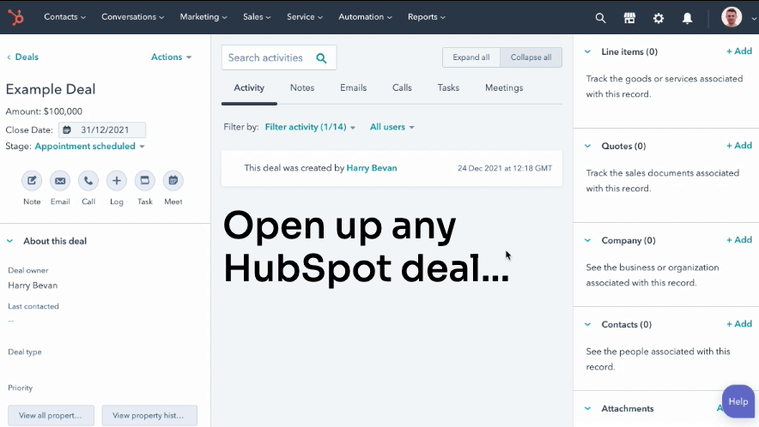Collapse the Attachments section

point(587,409)
